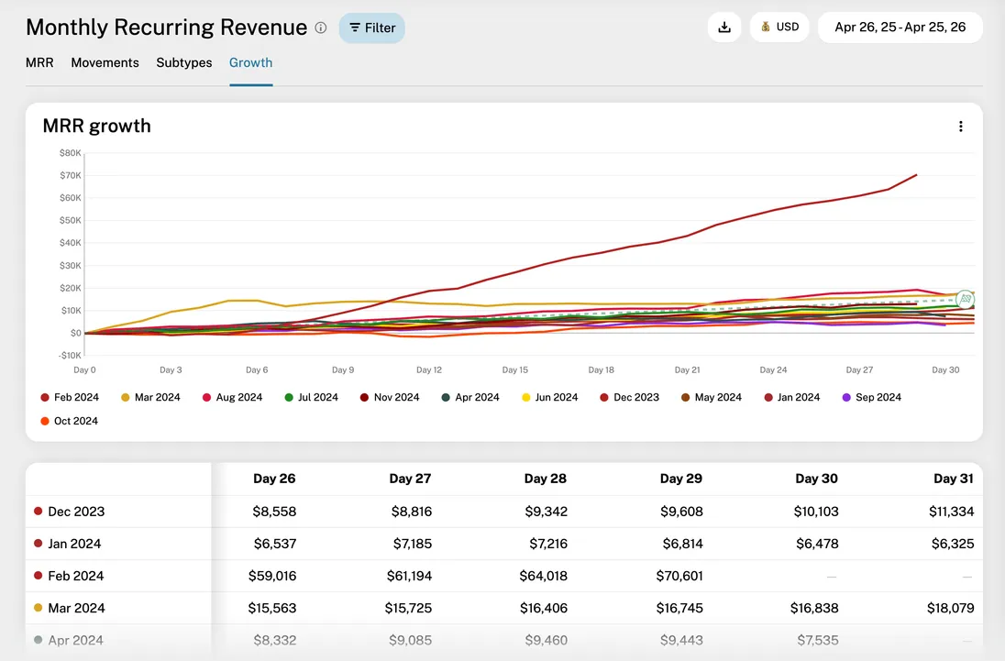Click the Monthly Recurring Revenue heading

tap(167, 27)
